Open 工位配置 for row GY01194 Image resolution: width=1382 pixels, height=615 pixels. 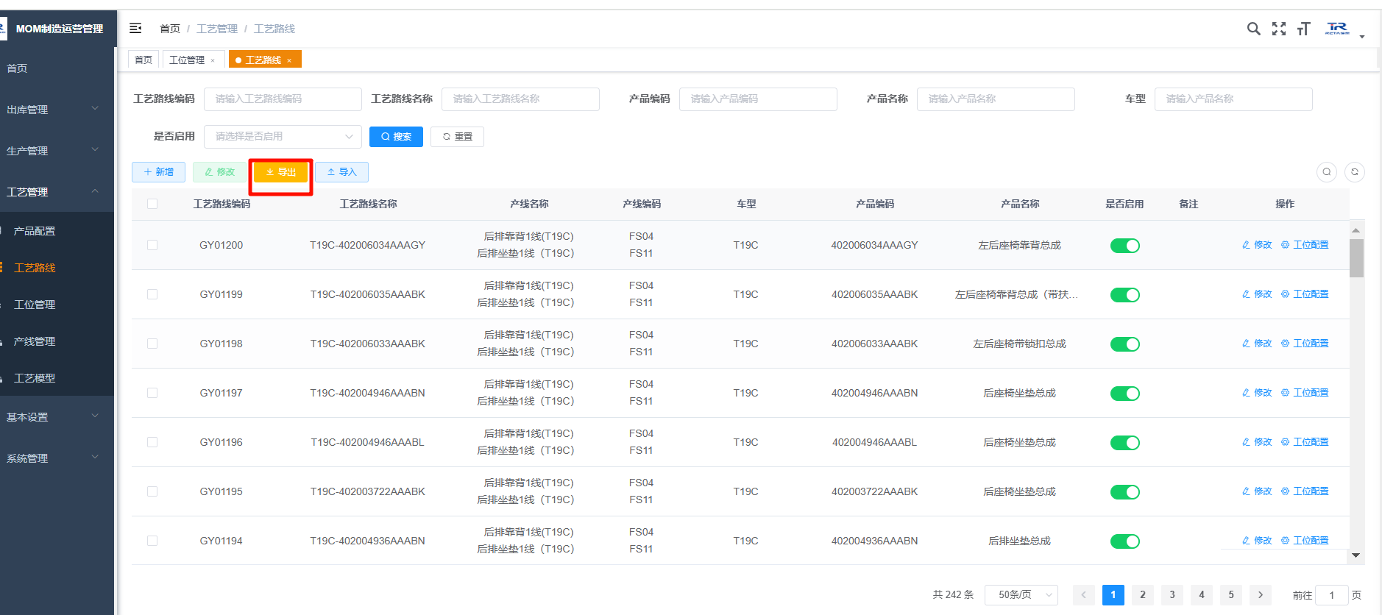(1305, 541)
